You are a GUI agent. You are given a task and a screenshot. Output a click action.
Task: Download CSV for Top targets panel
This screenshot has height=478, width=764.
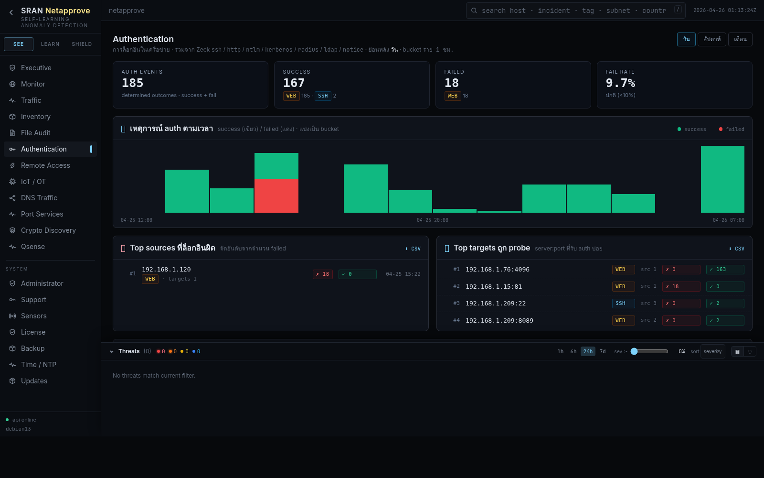(737, 249)
